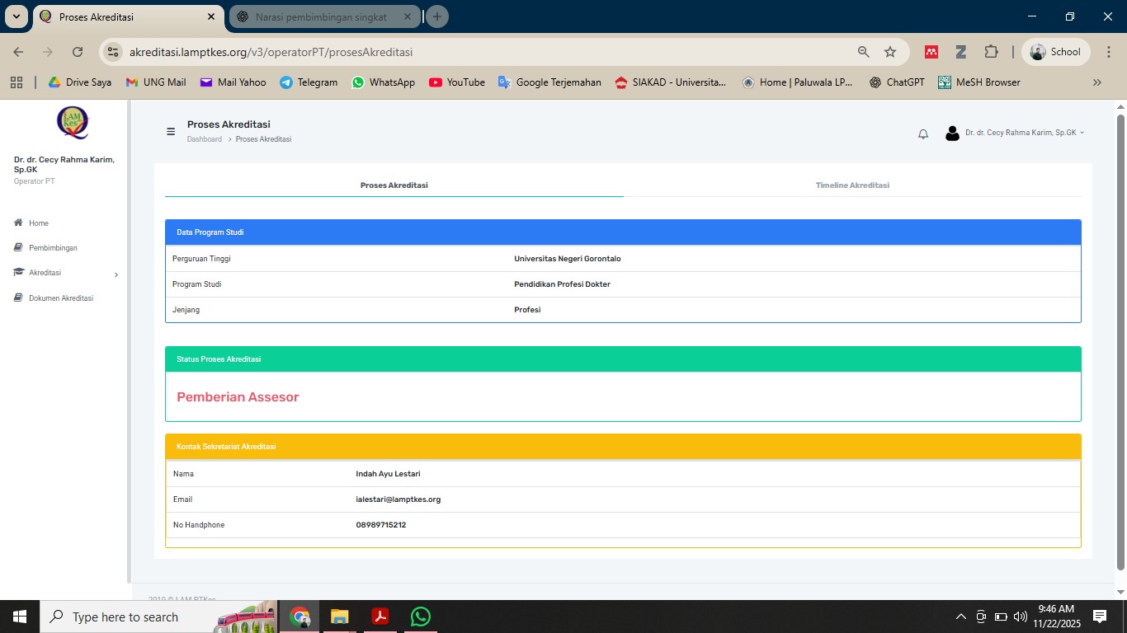This screenshot has width=1127, height=633.
Task: Click the Dashboard breadcrumb link
Action: click(205, 139)
